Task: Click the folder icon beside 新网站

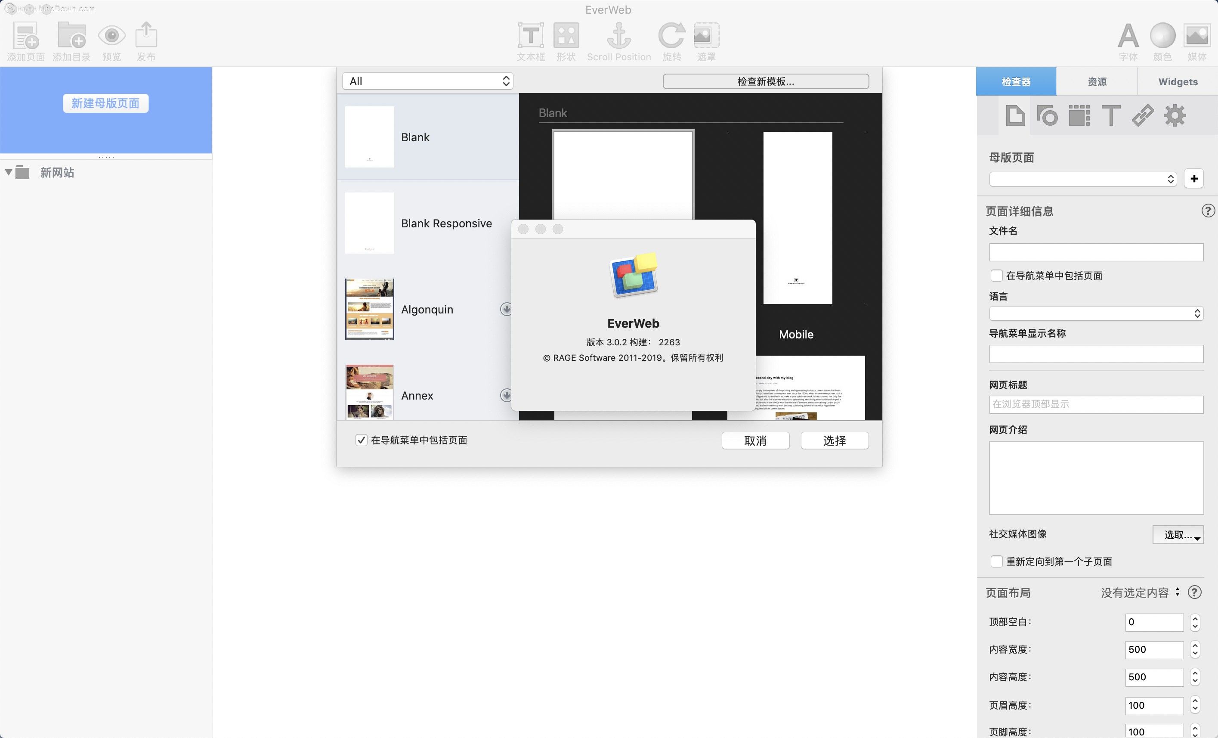Action: coord(22,172)
